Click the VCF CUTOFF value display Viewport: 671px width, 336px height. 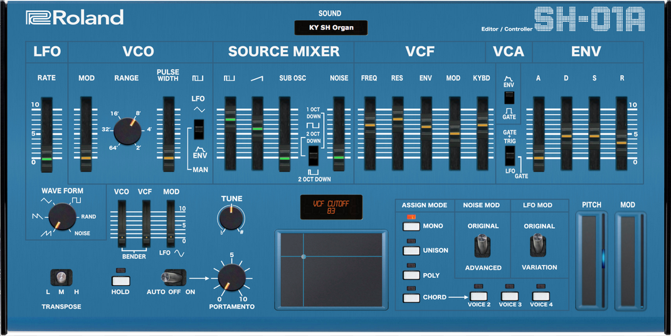tap(331, 207)
